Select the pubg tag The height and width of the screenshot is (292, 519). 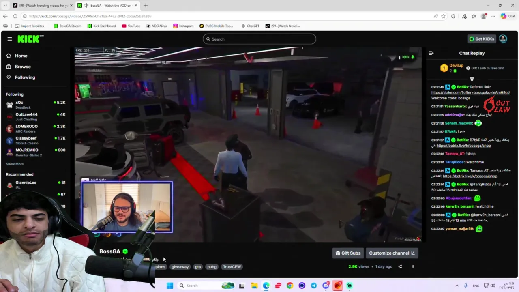point(212,267)
